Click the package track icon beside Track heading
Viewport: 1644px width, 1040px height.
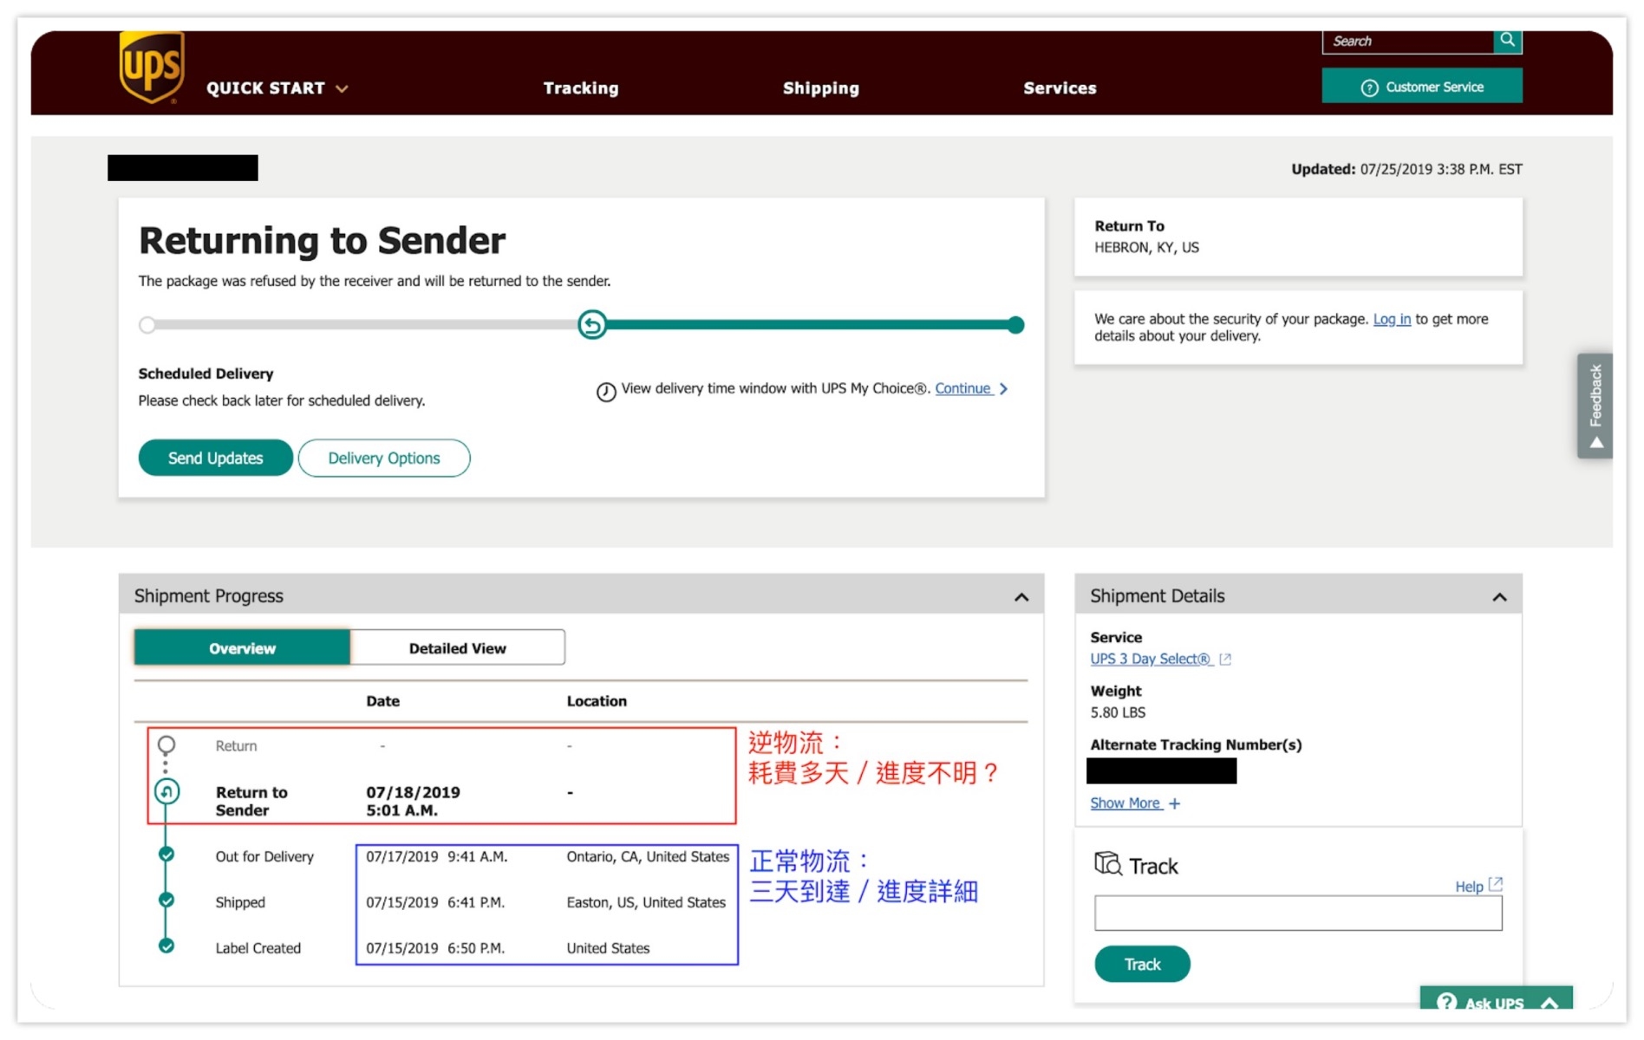pyautogui.click(x=1107, y=864)
